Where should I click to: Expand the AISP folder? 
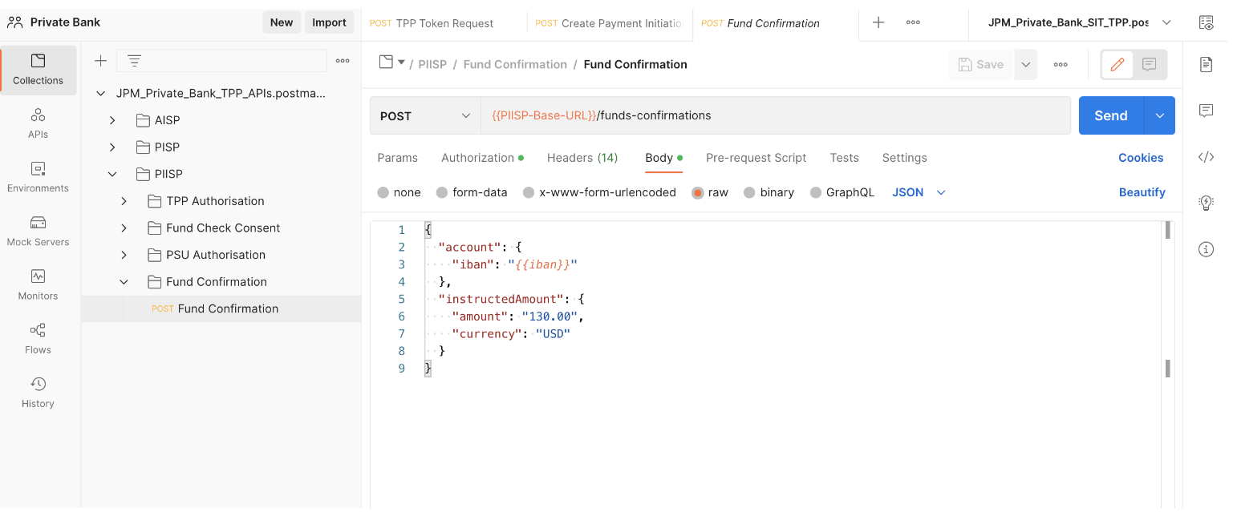pyautogui.click(x=112, y=120)
